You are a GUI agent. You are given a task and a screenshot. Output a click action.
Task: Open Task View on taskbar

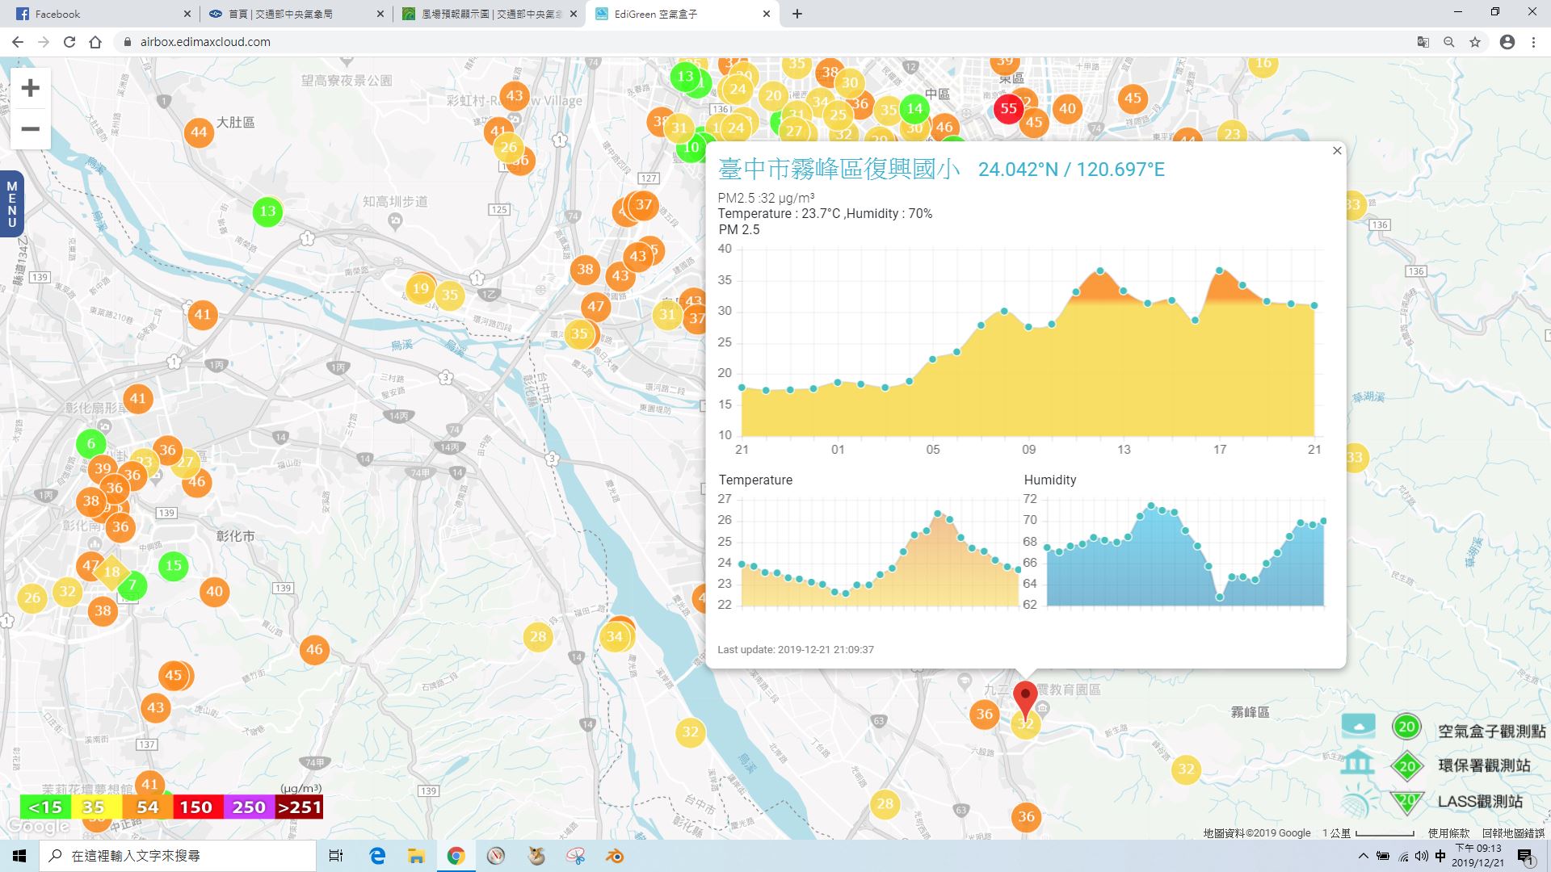pos(336,856)
